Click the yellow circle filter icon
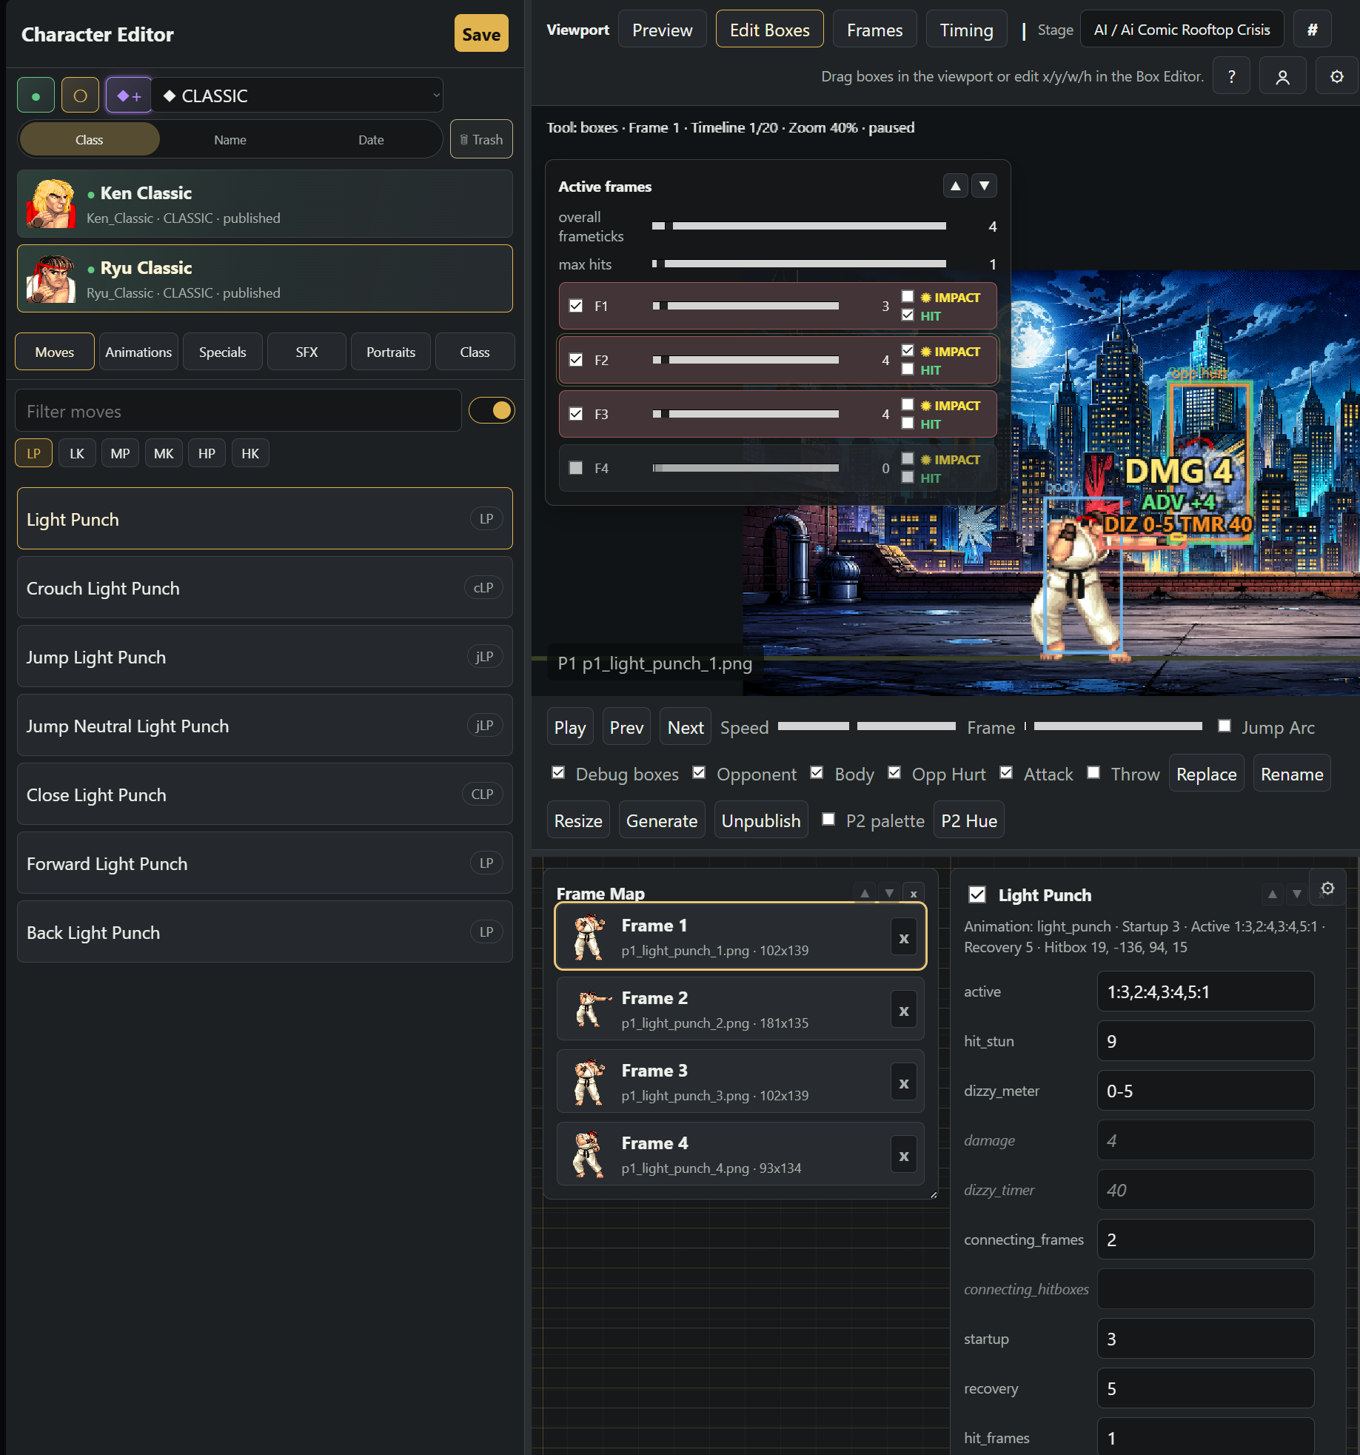The width and height of the screenshot is (1360, 1455). tap(80, 96)
